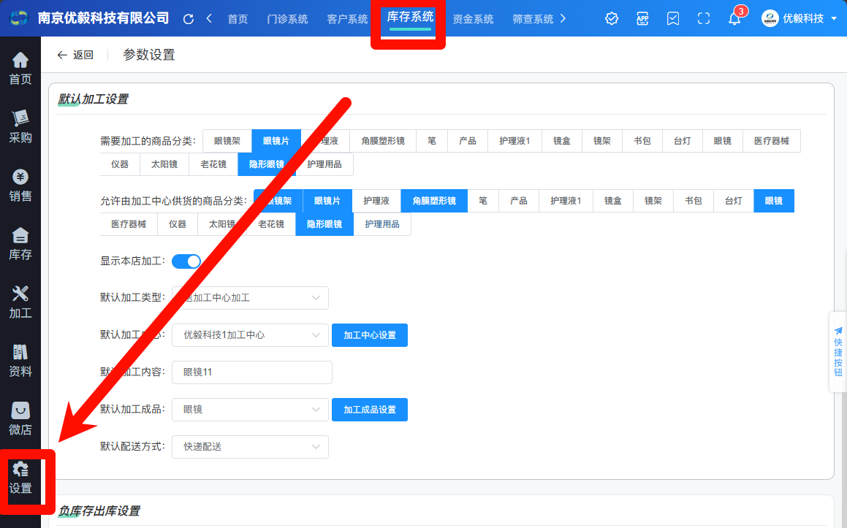847x528 pixels.
Task: Toggle fullscreen mode icon
Action: point(704,19)
